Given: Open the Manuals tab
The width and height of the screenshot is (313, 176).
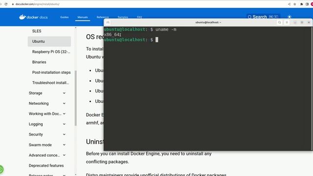Looking at the screenshot, I should tap(83, 17).
